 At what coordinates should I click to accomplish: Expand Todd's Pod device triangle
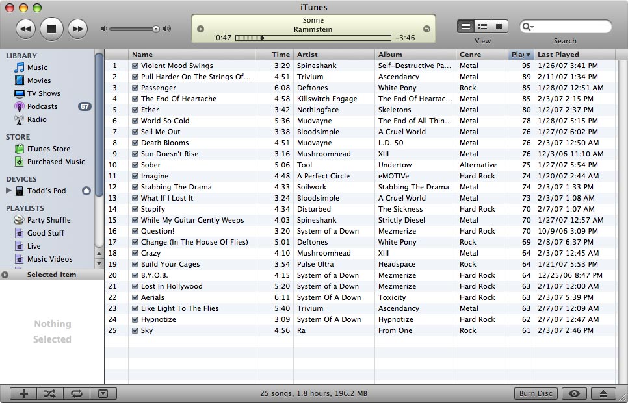click(x=8, y=191)
